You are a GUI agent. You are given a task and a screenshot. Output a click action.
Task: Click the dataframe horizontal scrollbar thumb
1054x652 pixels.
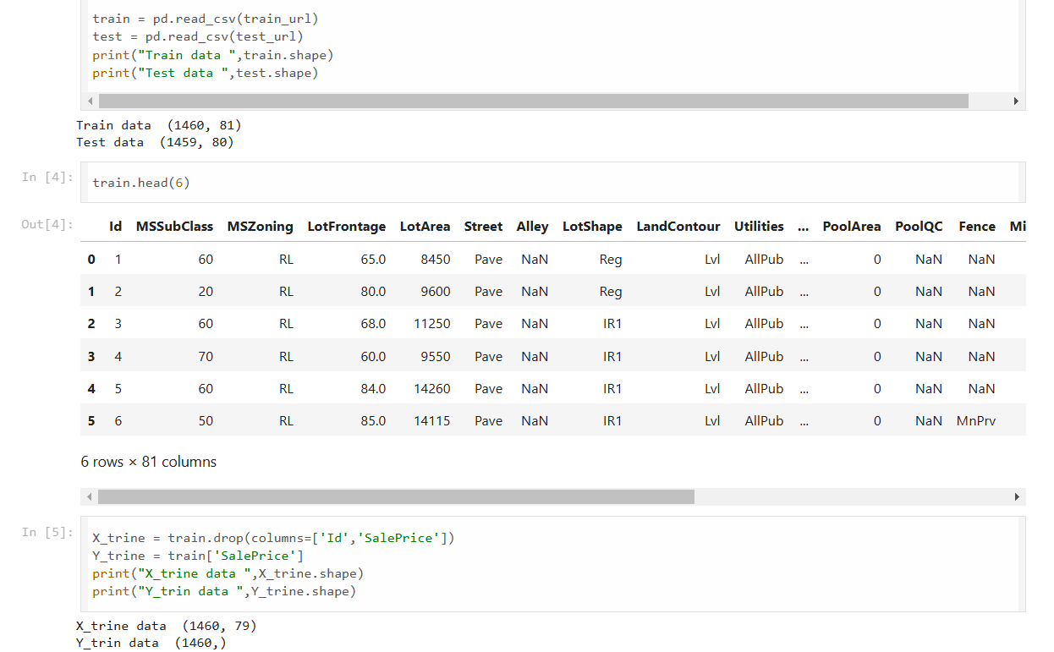click(395, 497)
